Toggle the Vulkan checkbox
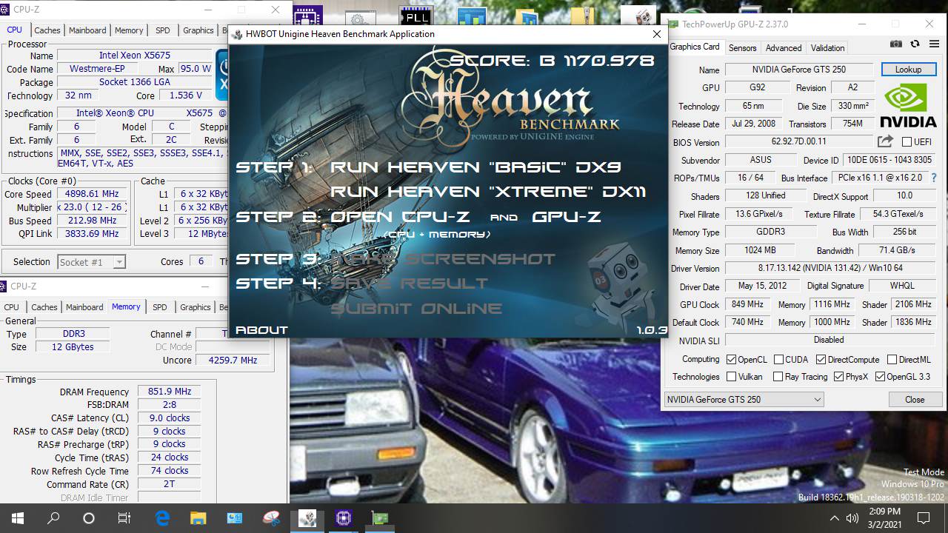Screen dimensions: 948x533 [x=731, y=377]
